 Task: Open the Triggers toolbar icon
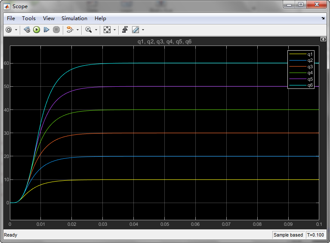click(x=125, y=30)
